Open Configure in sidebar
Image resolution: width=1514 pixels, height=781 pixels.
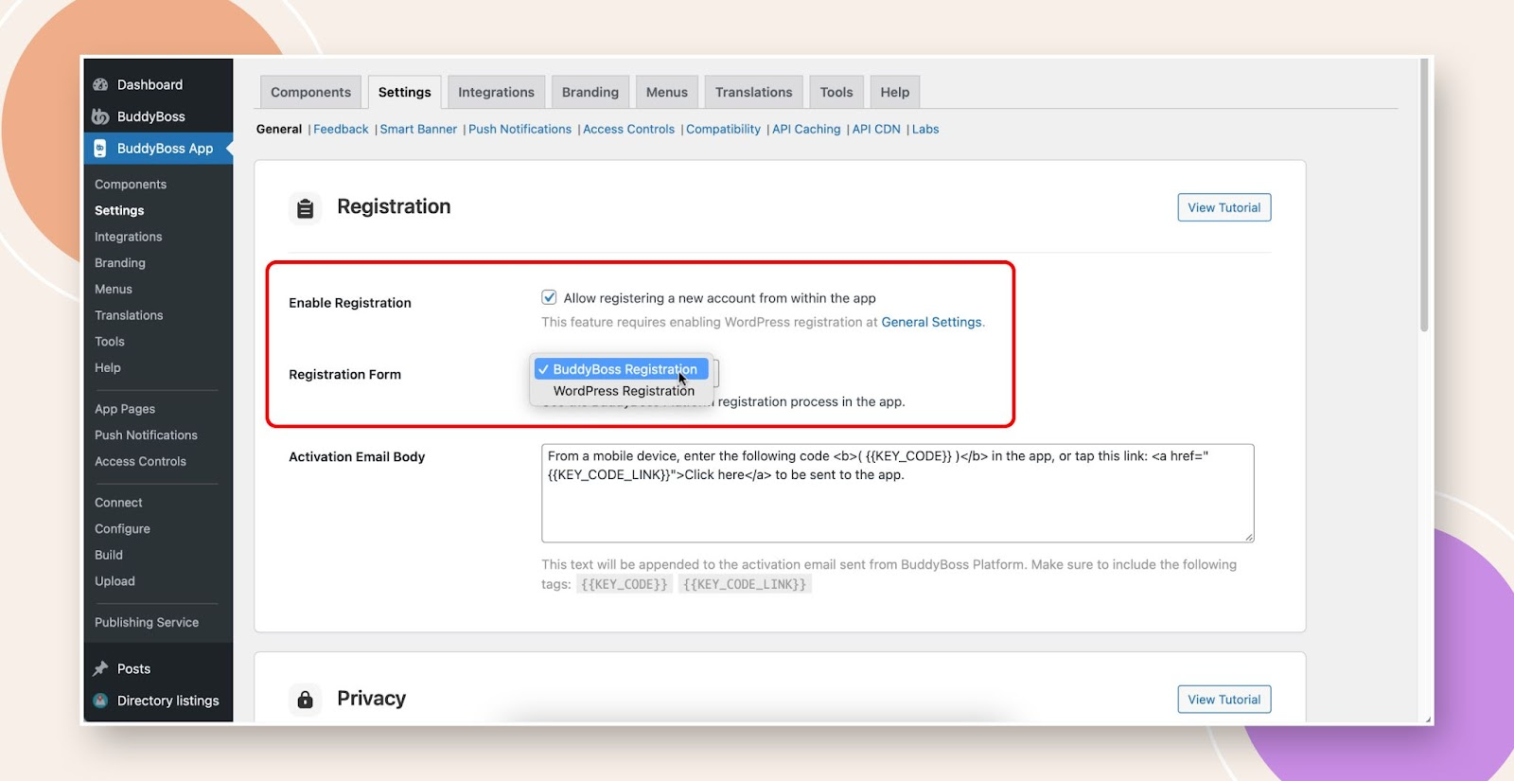coord(122,529)
